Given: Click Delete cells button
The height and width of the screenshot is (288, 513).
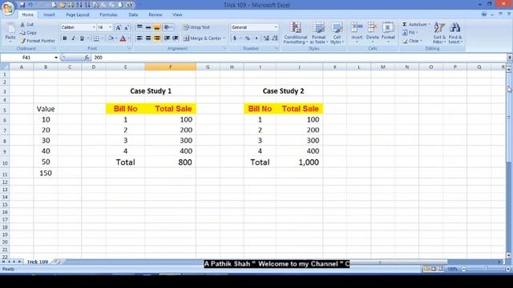Looking at the screenshot, I should [x=372, y=32].
